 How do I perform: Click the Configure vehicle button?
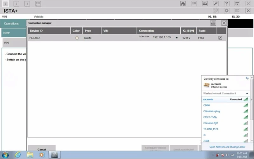tap(155, 148)
